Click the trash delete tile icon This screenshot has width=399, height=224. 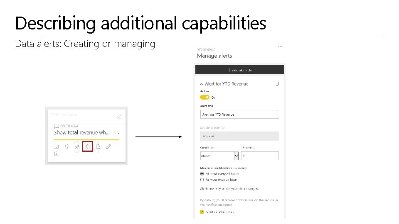pos(56,153)
